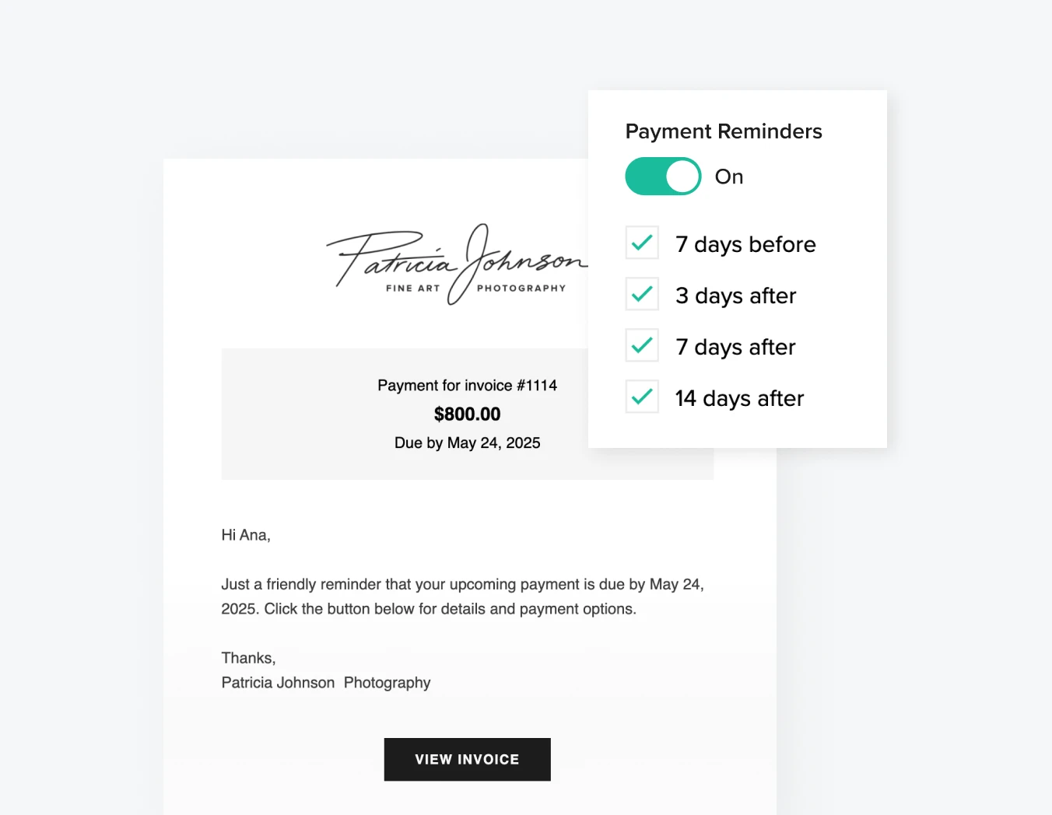Image resolution: width=1052 pixels, height=815 pixels.
Task: Click the green checkmark beside 14 days after
Action: [641, 397]
